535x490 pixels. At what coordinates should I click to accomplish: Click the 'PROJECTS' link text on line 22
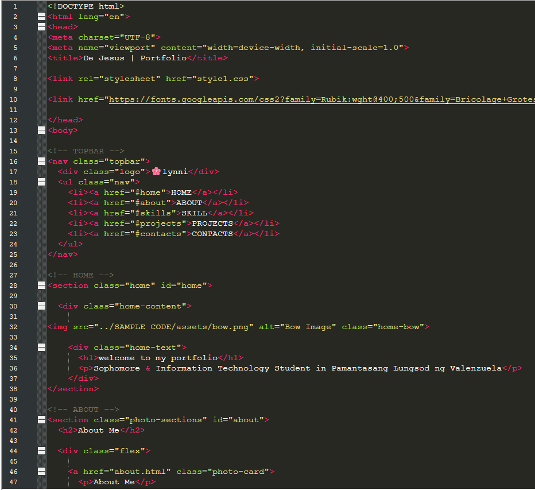212,223
